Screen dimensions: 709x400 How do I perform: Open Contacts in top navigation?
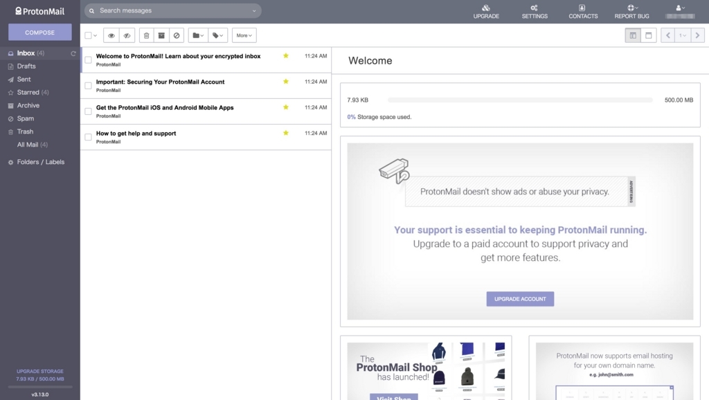583,12
